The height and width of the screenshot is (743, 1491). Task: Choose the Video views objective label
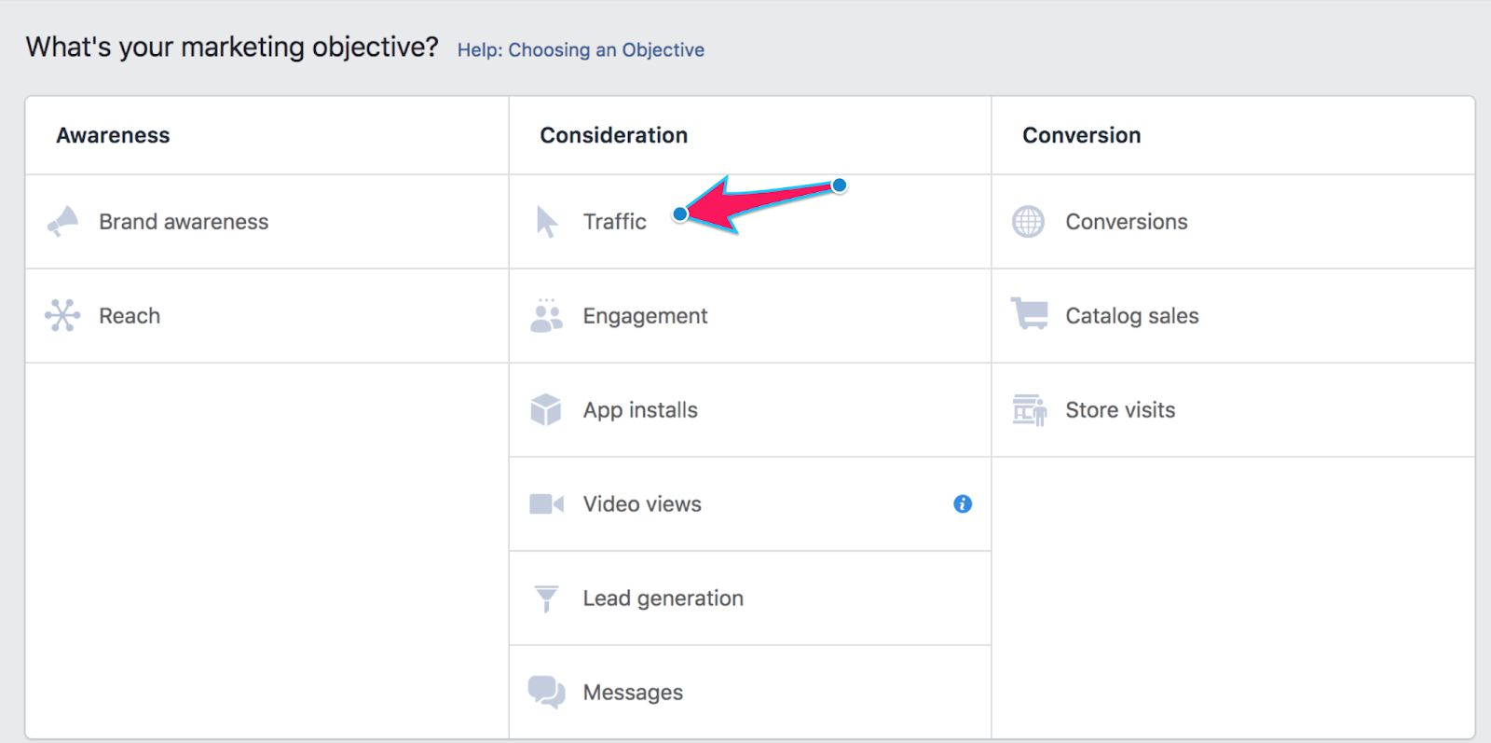click(642, 504)
